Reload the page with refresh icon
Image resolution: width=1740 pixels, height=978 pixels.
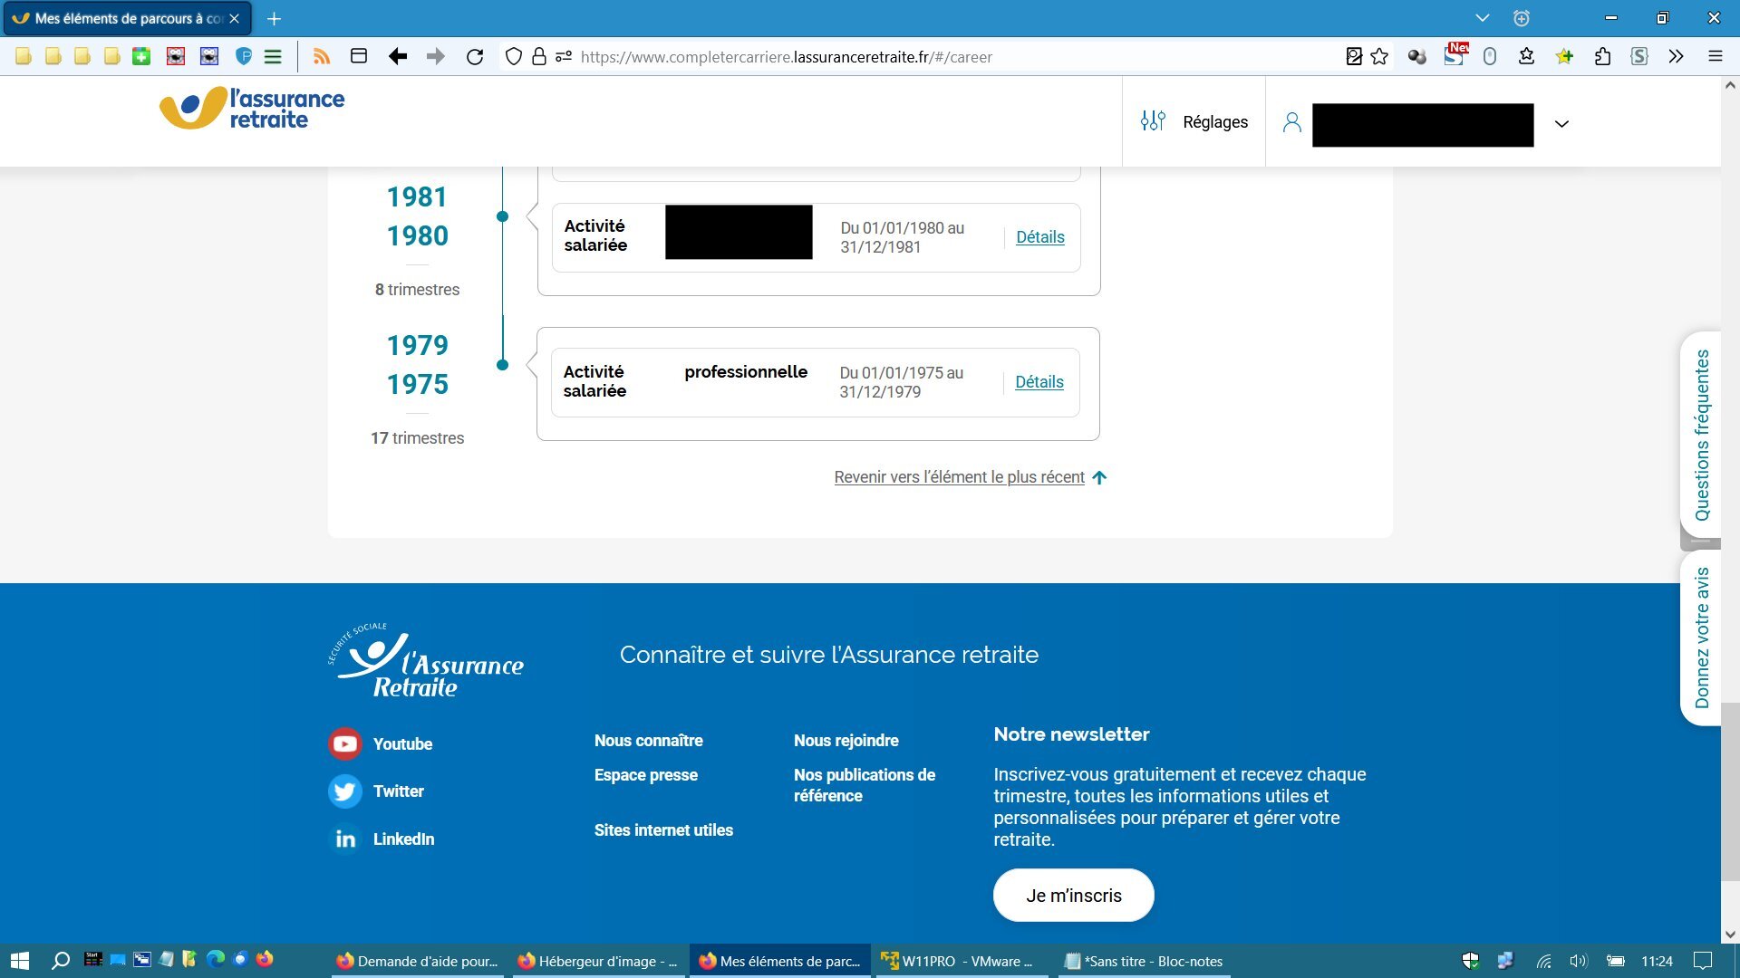tap(475, 57)
